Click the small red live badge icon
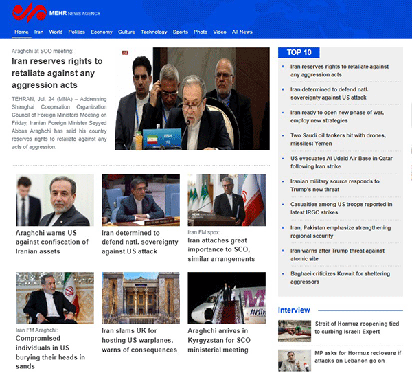 pos(125,53)
